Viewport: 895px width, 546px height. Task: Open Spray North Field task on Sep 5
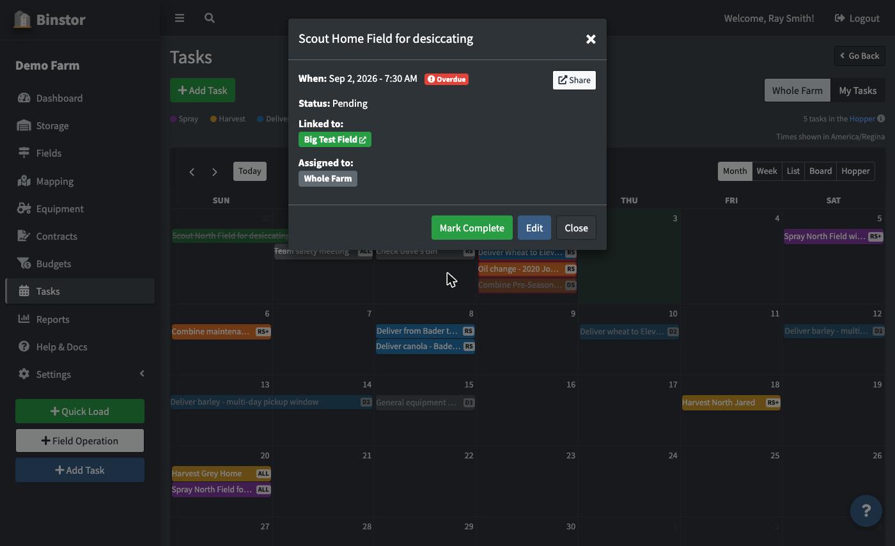(x=834, y=236)
